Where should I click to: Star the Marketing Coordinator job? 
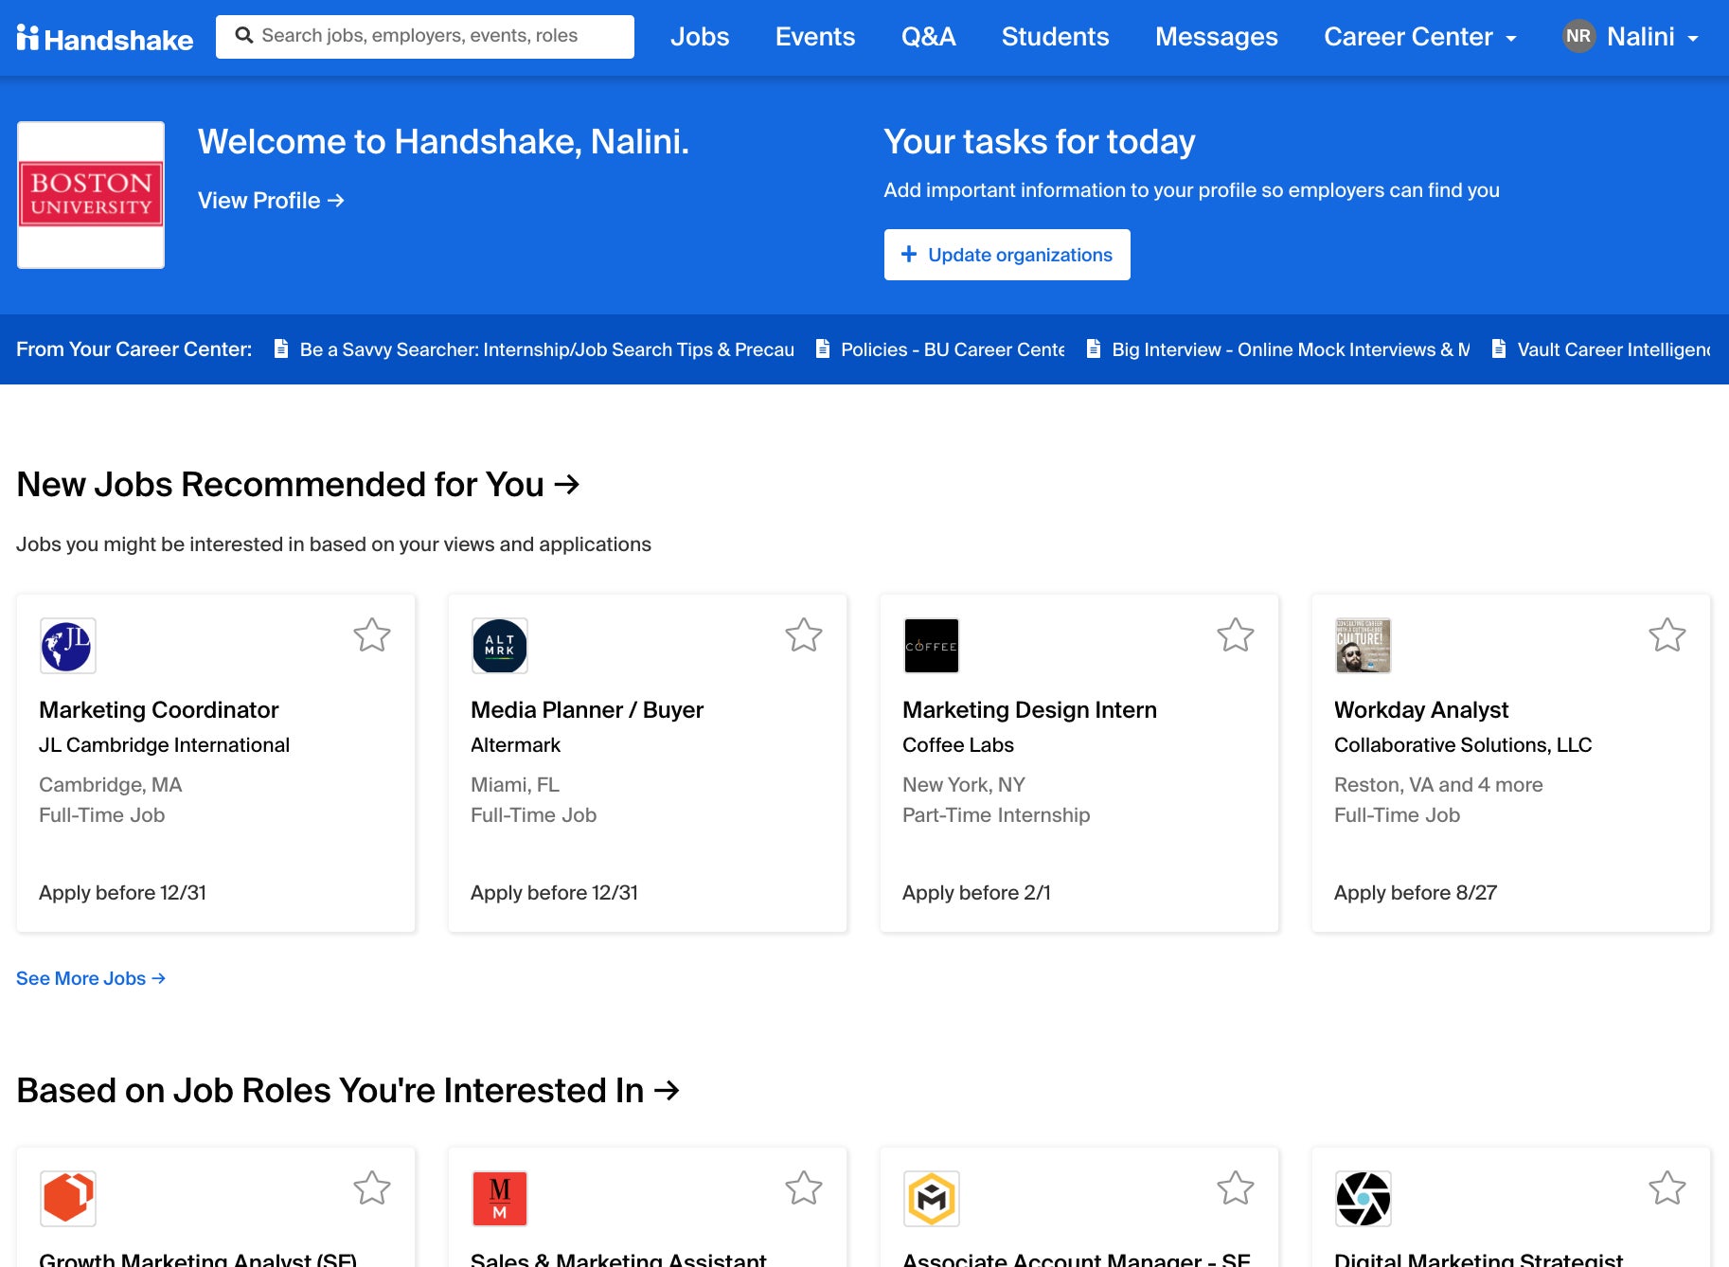pos(372,634)
